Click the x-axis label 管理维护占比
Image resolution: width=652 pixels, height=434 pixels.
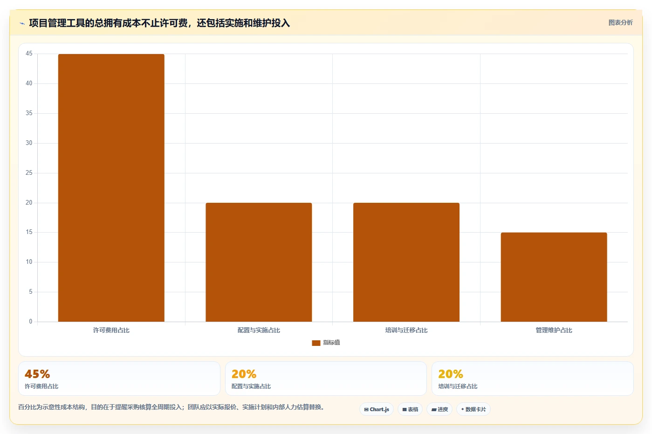(x=554, y=330)
